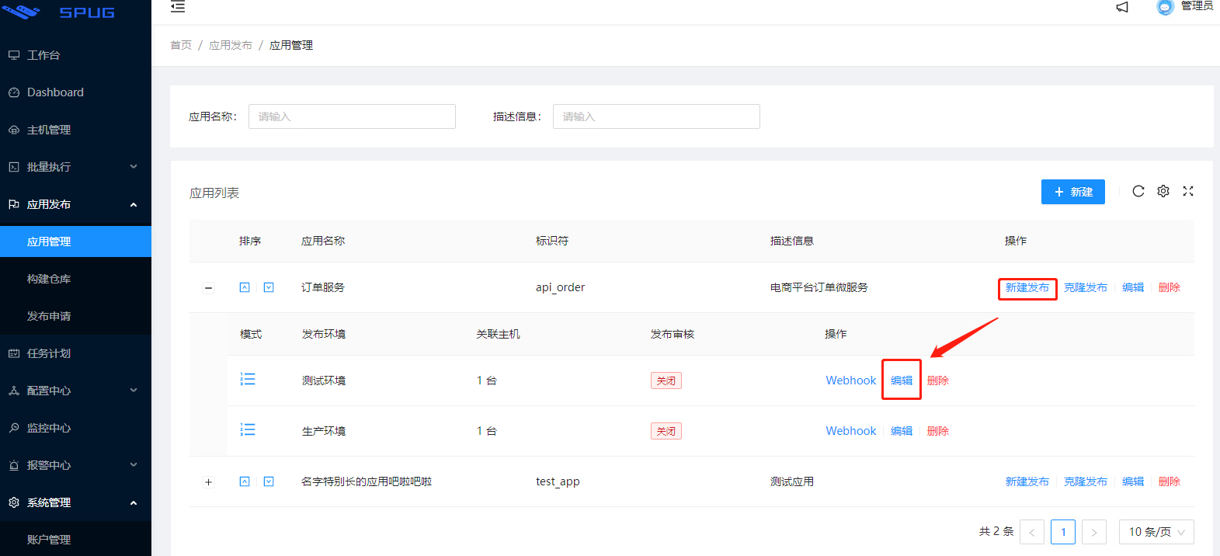
Task: Click 新建发布 for 订单服务
Action: (x=1027, y=287)
